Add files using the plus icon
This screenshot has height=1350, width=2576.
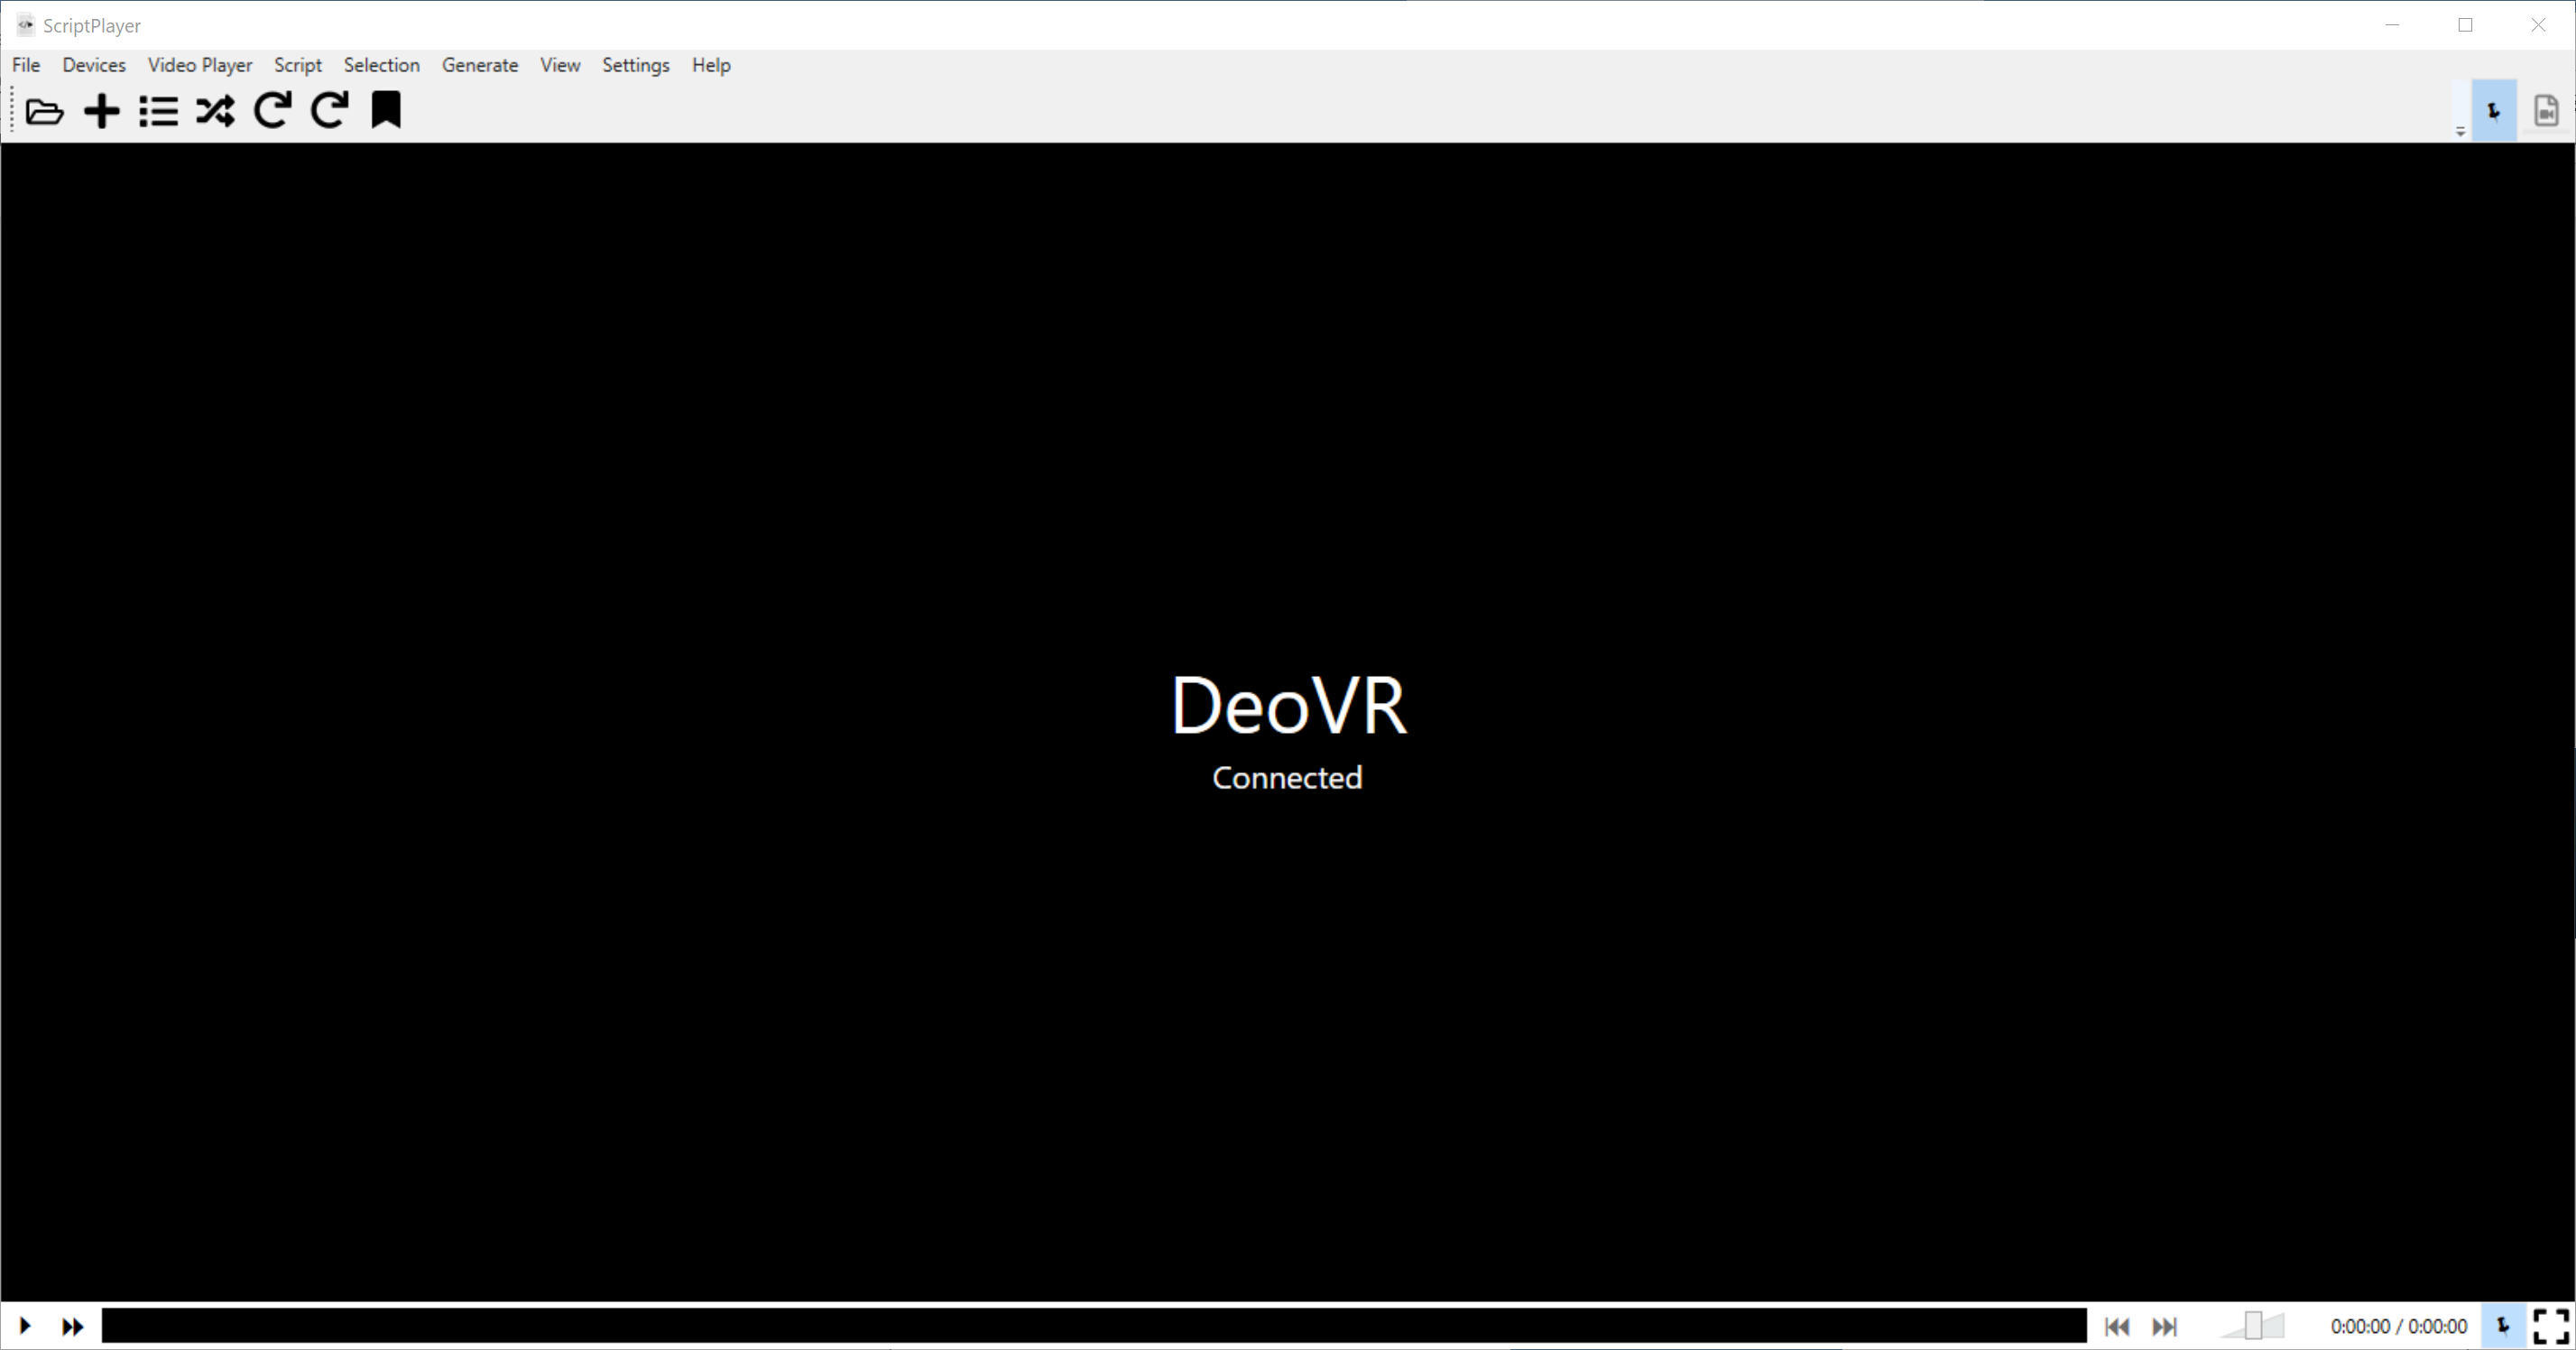(x=102, y=111)
